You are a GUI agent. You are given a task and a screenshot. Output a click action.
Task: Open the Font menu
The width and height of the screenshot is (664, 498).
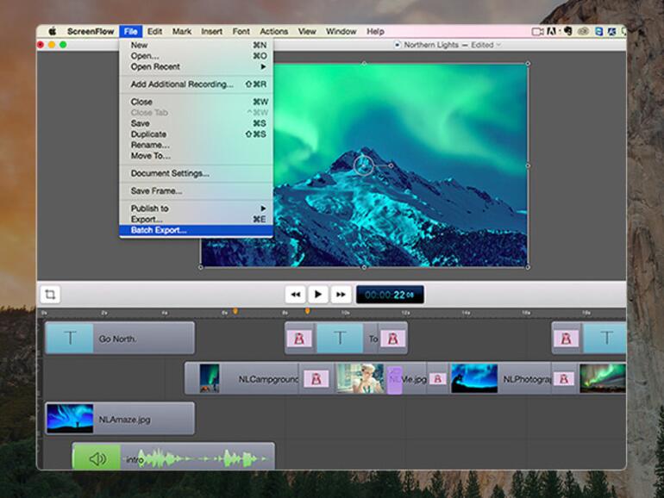241,31
